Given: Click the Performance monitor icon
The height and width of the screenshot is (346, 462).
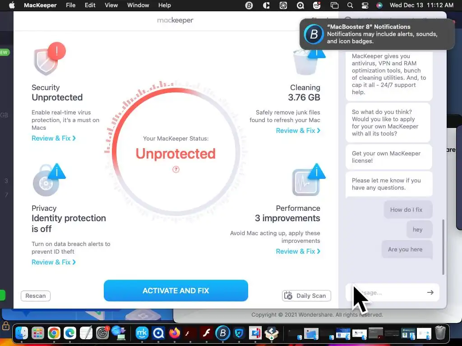Looking at the screenshot, I should point(306,182).
